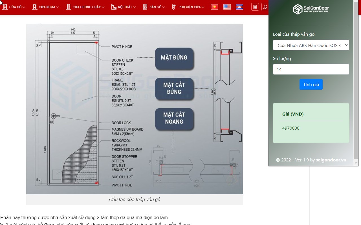Open the CỬA CHỐNG CHÁY menu
The height and width of the screenshot is (225, 361).
point(87,7)
